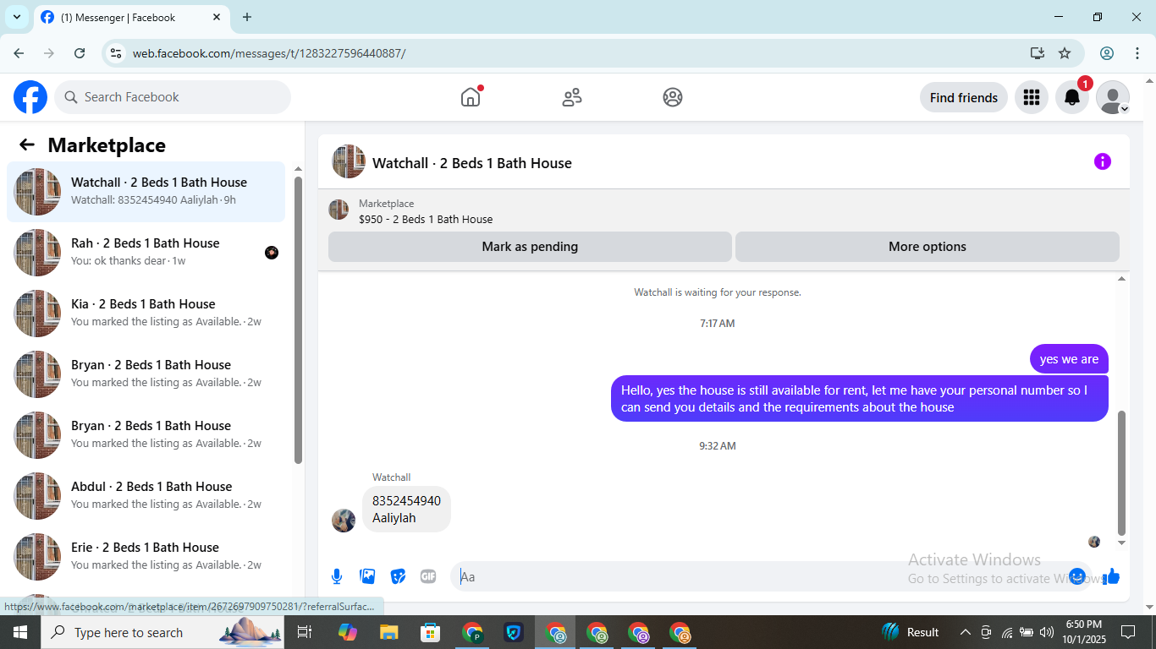The height and width of the screenshot is (649, 1156).
Task: Open Chrome three-dot menu
Action: (1137, 53)
